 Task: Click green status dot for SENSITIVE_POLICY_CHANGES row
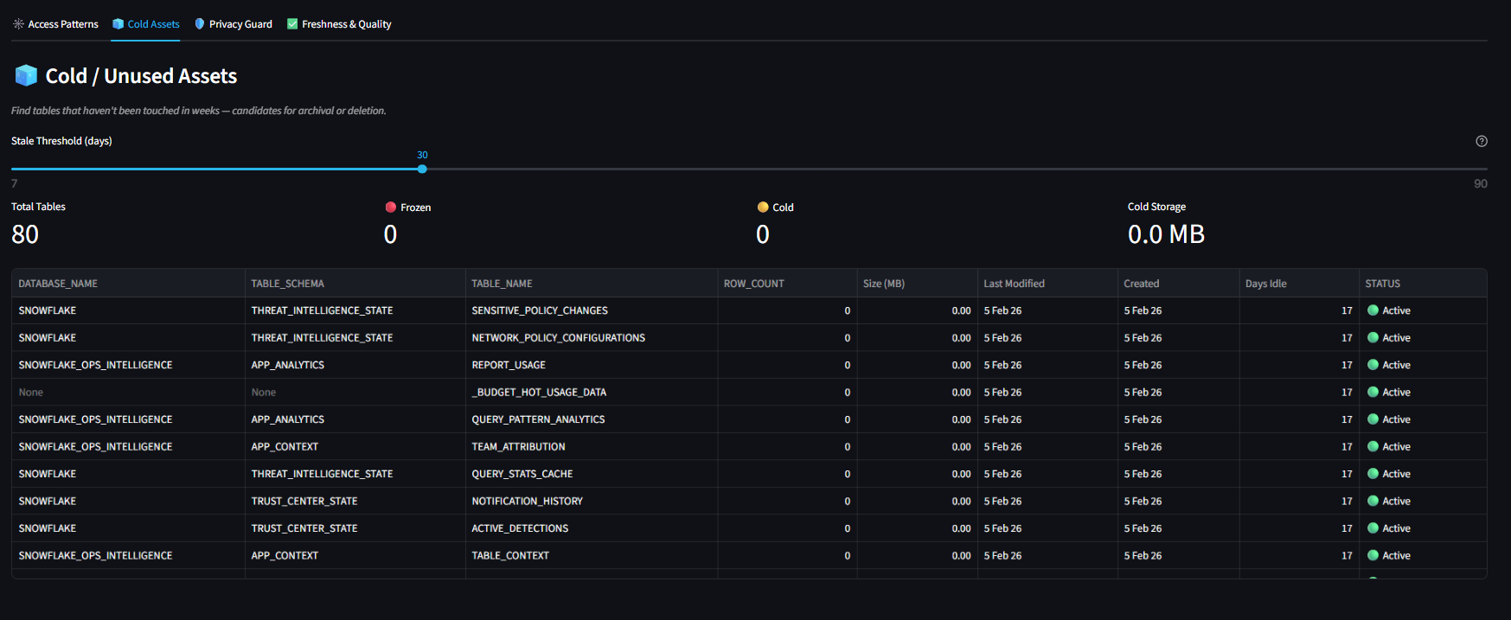click(1373, 310)
